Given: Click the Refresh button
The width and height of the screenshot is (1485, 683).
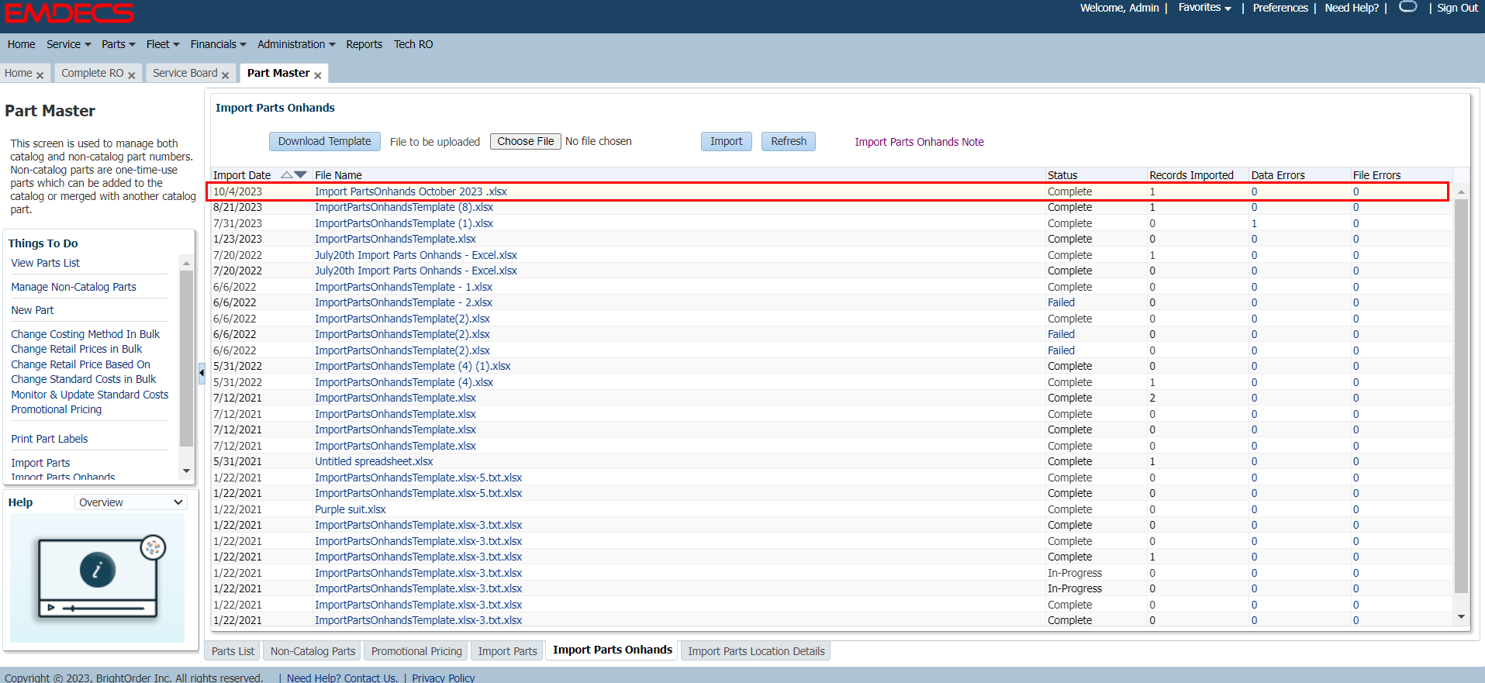Looking at the screenshot, I should [789, 141].
